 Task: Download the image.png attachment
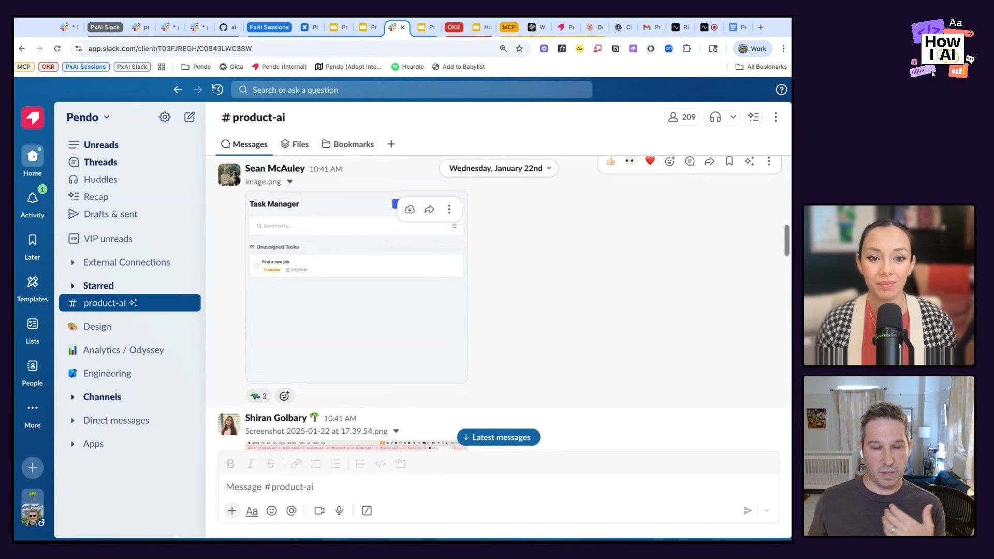(x=410, y=209)
